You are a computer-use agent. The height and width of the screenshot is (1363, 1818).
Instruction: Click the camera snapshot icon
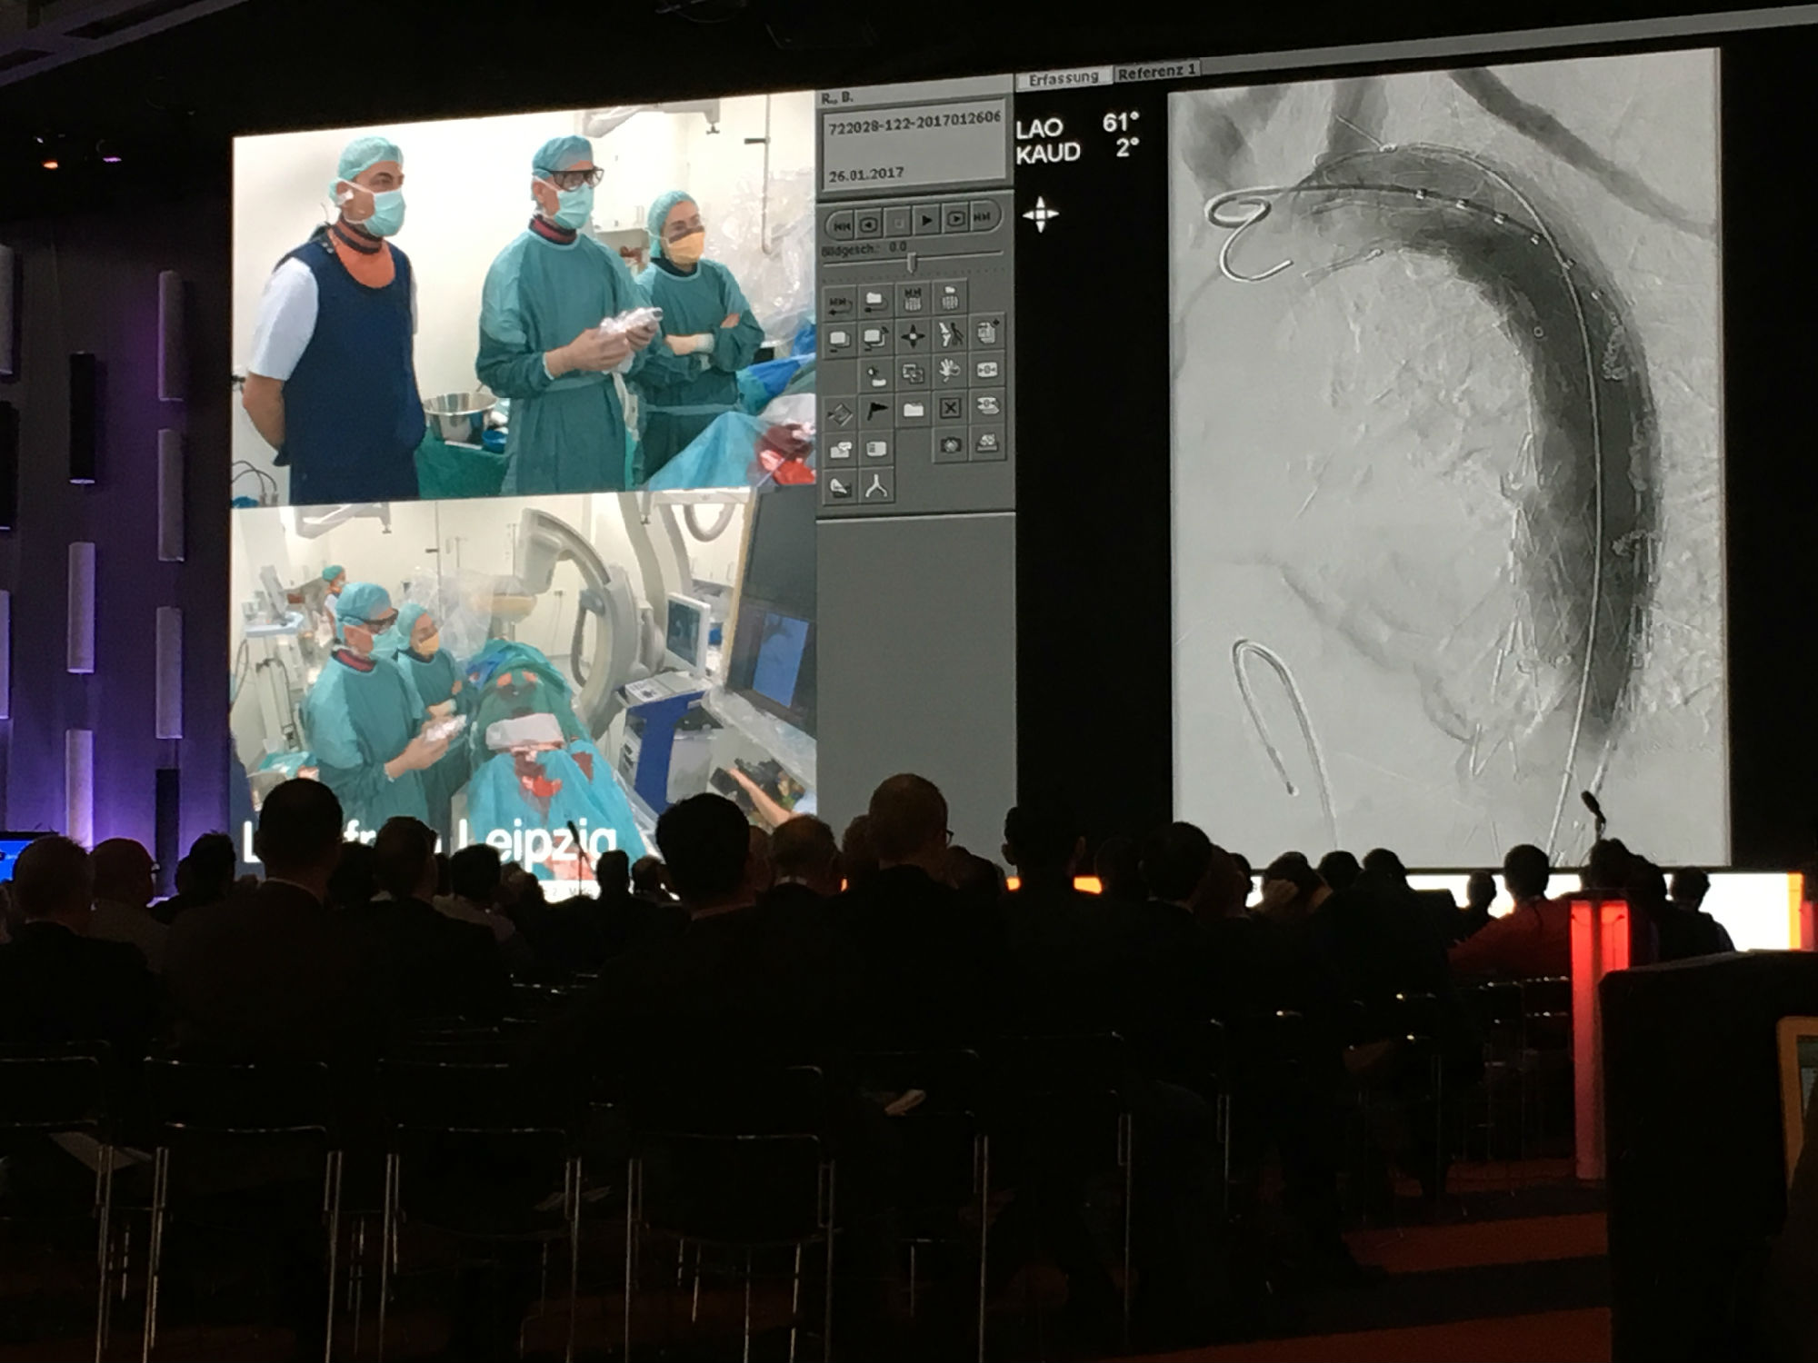(951, 445)
